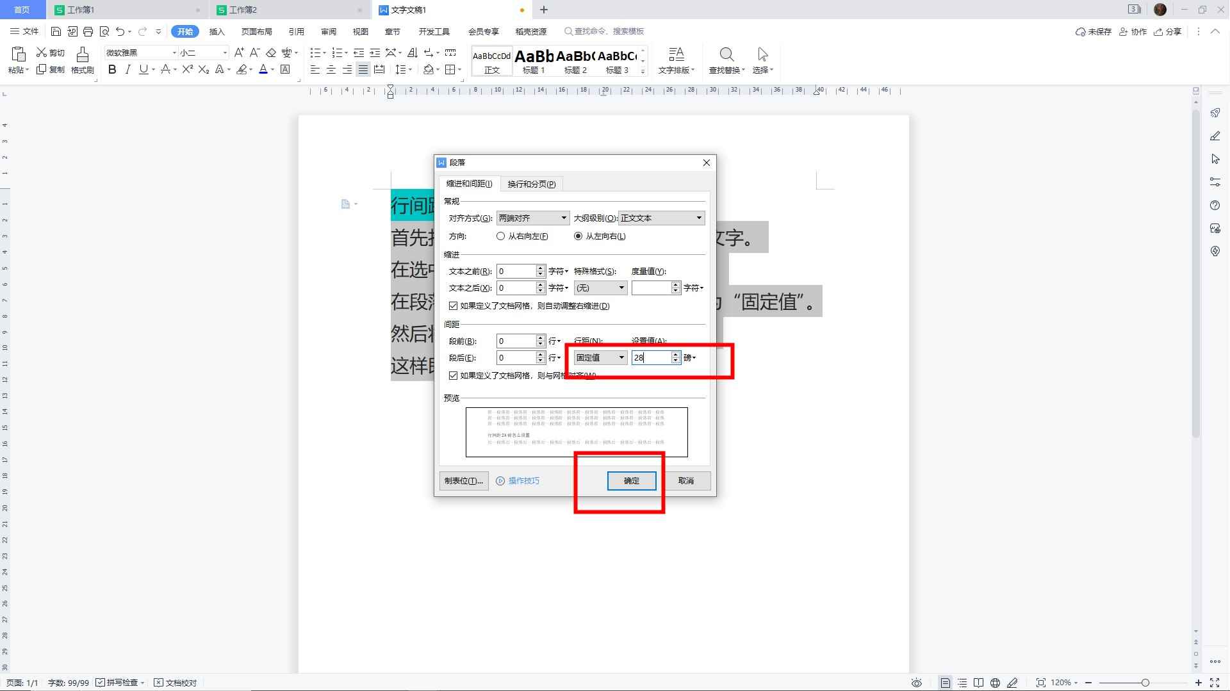Click the zoom slider in status bar
1230x691 pixels.
coord(1145,683)
